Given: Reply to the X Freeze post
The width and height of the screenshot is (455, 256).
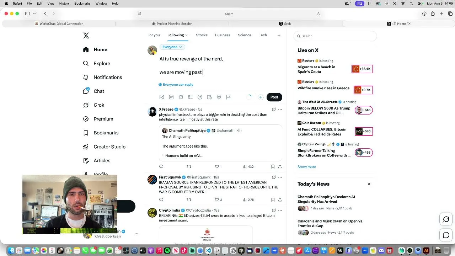Looking at the screenshot, I should tap(161, 166).
